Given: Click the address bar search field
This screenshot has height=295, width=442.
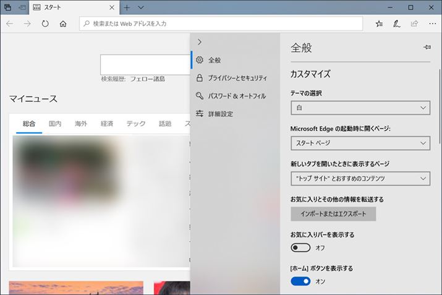Looking at the screenshot, I should pos(223,24).
